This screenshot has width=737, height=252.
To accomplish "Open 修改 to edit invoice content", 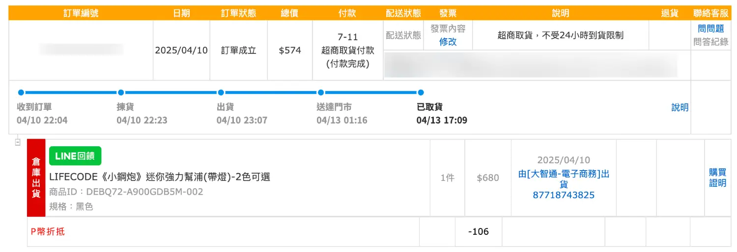I will pos(448,42).
